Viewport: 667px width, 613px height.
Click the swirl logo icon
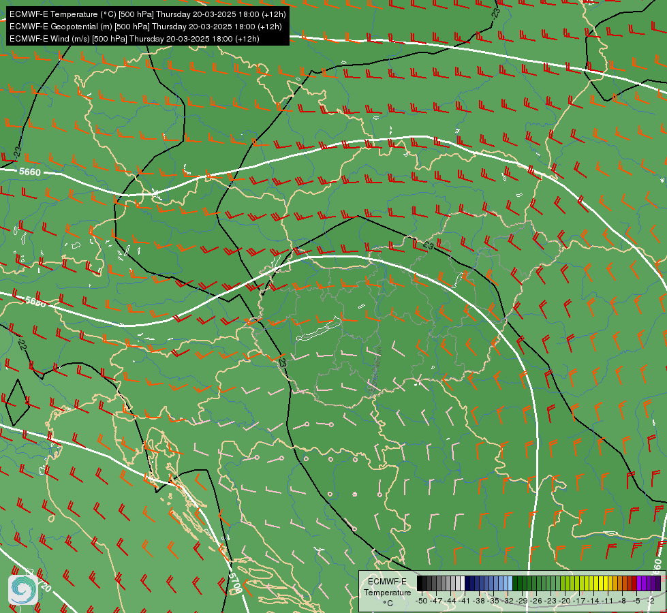click(x=23, y=590)
